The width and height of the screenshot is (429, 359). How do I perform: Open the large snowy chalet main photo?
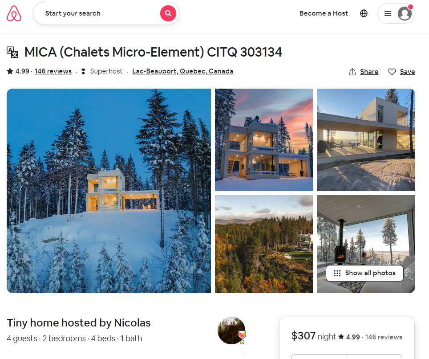109,191
